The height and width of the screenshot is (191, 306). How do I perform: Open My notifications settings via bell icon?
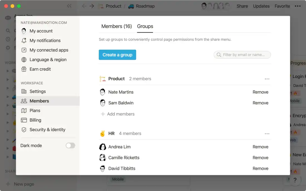coord(24,40)
